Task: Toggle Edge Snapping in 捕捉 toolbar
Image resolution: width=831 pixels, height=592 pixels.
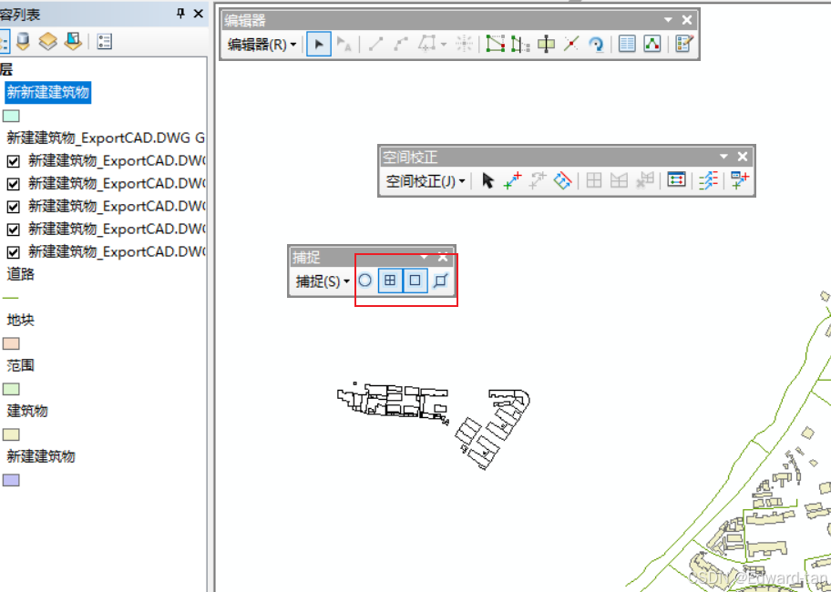Action: click(440, 281)
